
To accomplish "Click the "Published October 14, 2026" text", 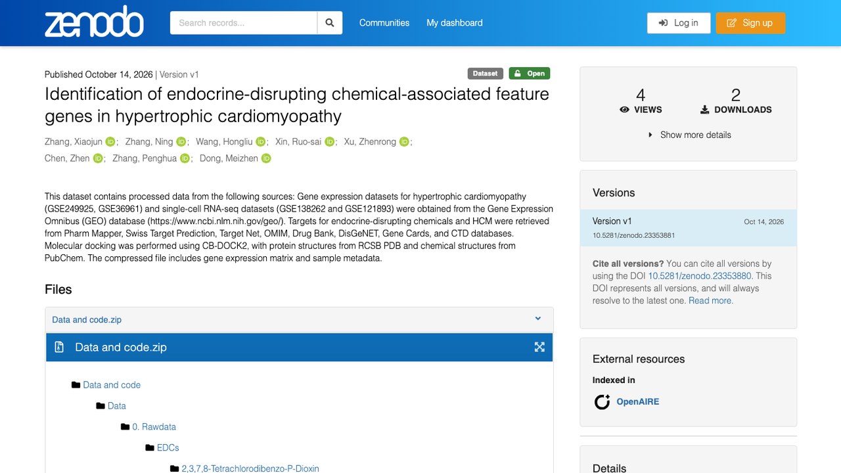I will [x=99, y=74].
